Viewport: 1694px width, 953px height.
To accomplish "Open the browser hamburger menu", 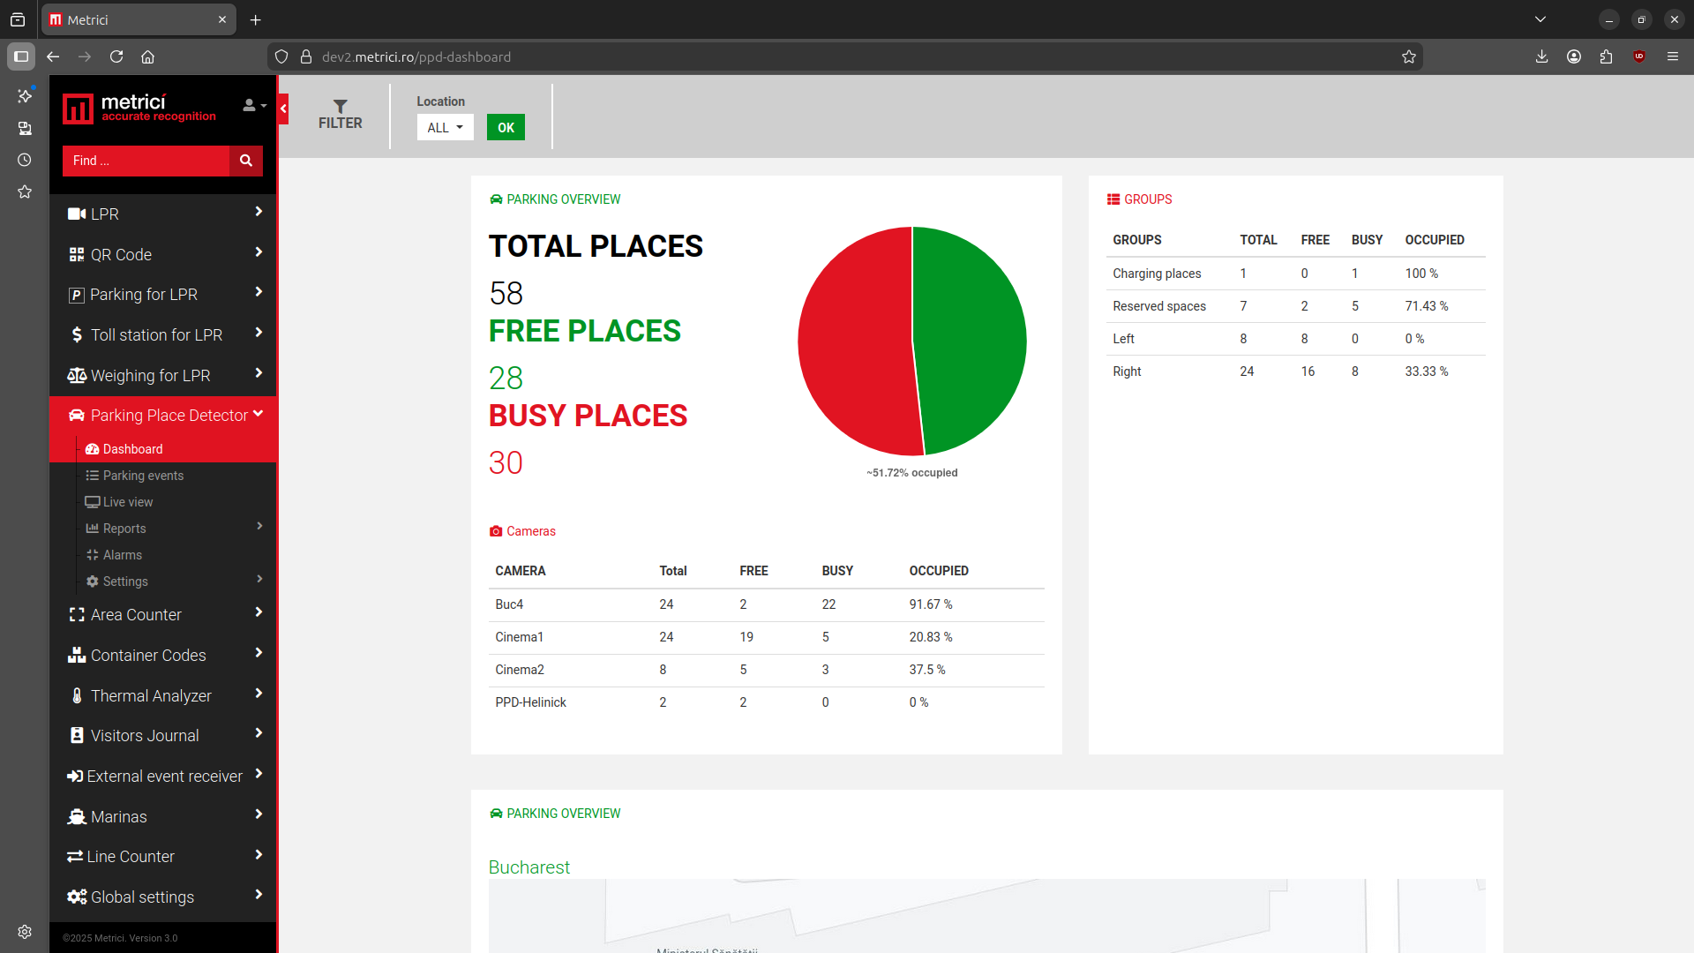I will pos(1672,56).
